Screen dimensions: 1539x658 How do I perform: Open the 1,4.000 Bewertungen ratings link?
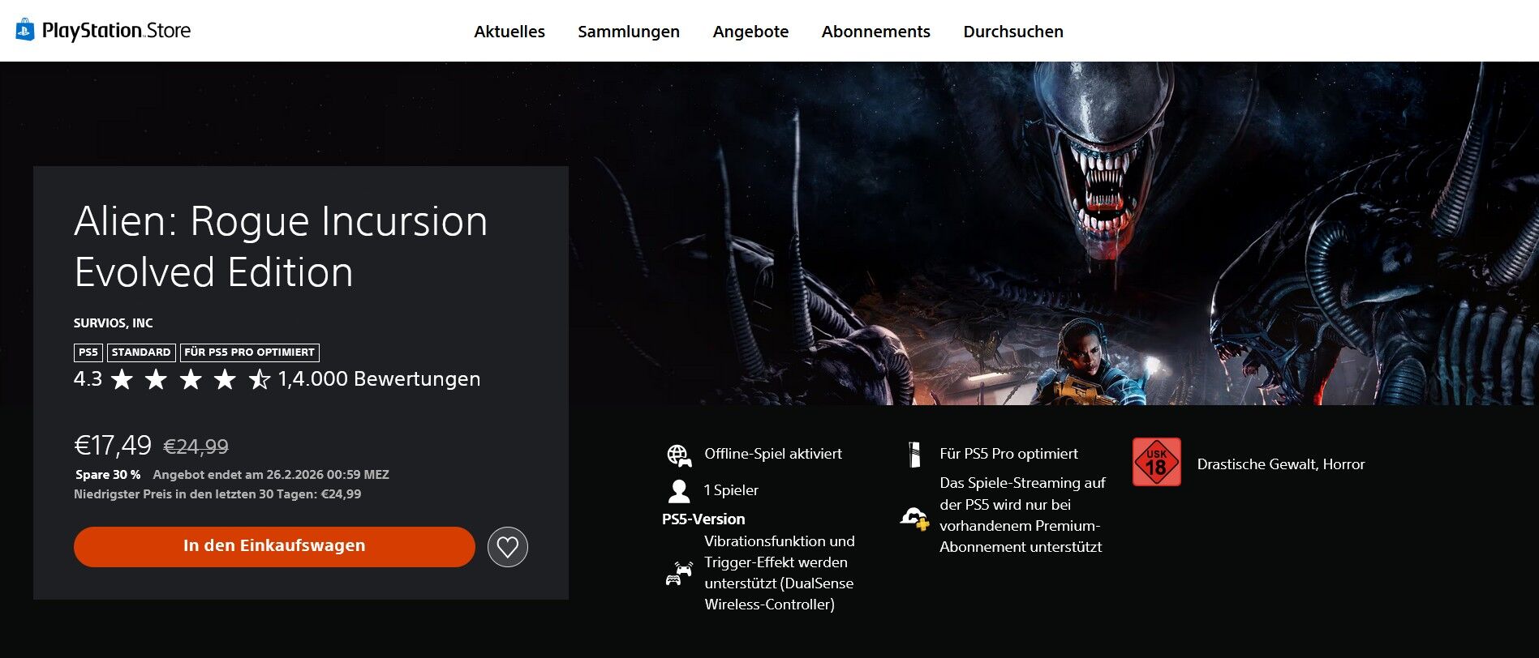point(379,379)
